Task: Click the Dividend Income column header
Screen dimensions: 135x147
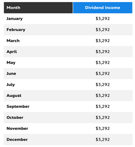Action: point(103,8)
